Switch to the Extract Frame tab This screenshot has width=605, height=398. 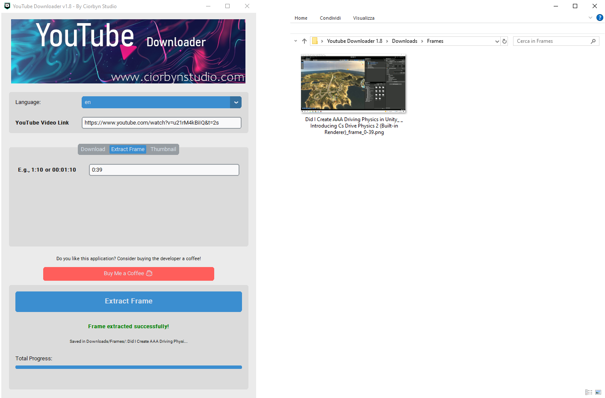pyautogui.click(x=128, y=149)
